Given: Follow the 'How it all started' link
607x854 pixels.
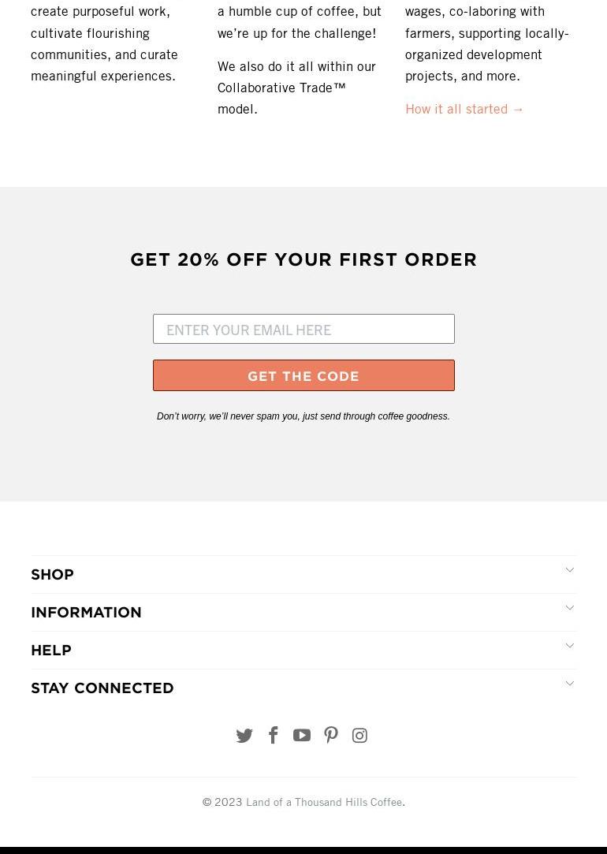Looking at the screenshot, I should 464,109.
